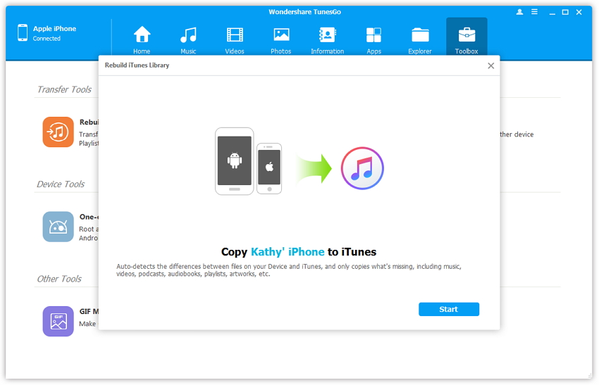Open the hamburger menu in title bar
The width and height of the screenshot is (599, 385).
coord(536,12)
